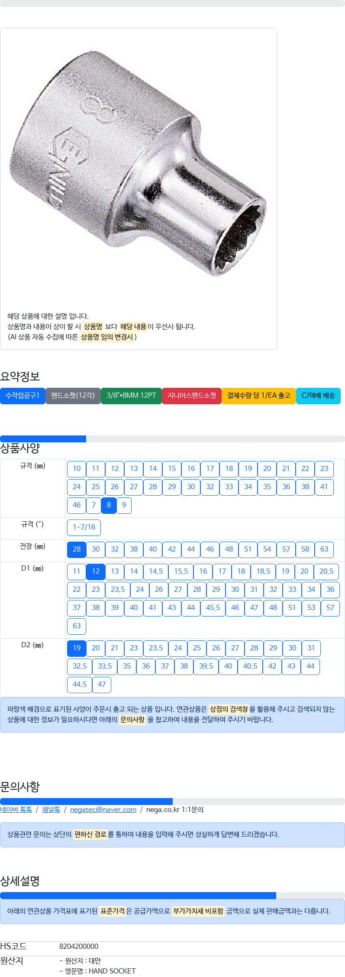
Task: Select size 10 in 규격 (㎜)
Action: coord(77,469)
